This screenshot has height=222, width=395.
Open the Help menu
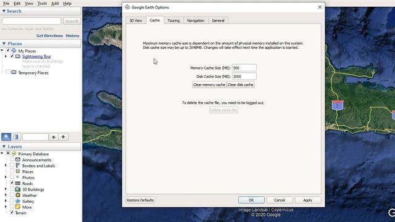pos(67,4)
